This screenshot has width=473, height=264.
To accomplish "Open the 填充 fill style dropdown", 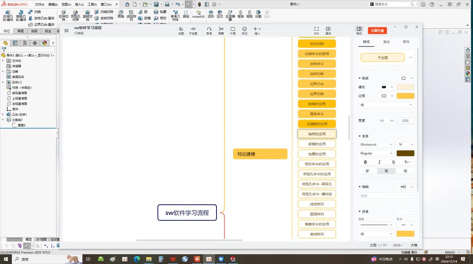I will pos(387,87).
